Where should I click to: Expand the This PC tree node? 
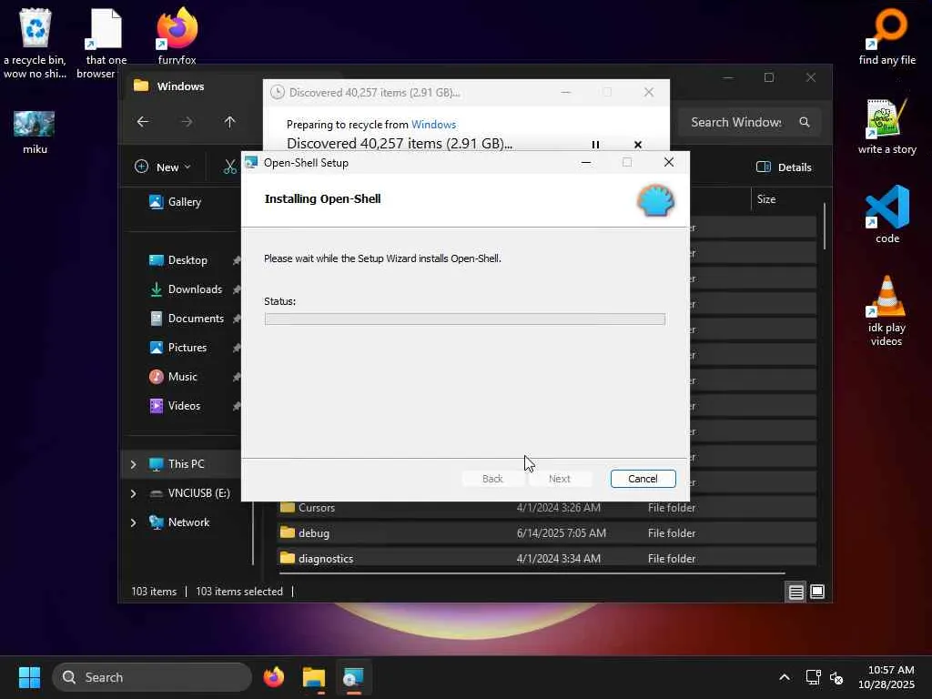(133, 464)
